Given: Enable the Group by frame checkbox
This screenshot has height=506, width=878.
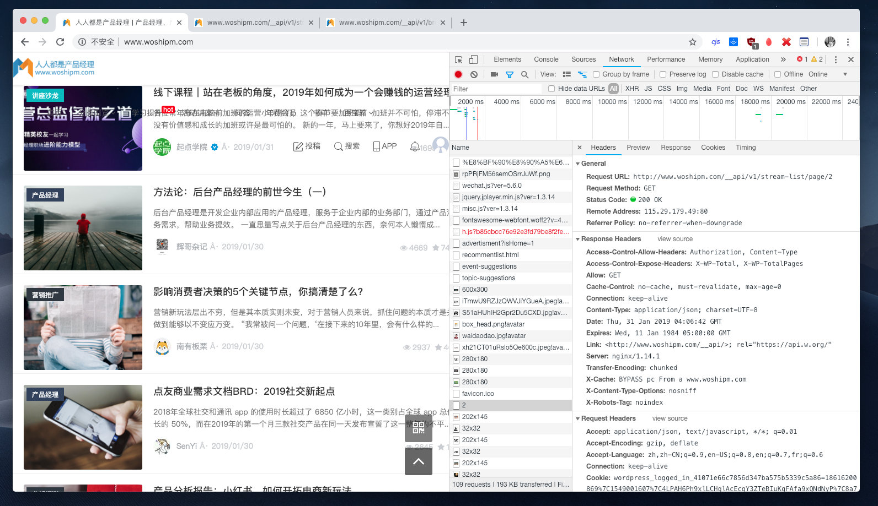Looking at the screenshot, I should tap(596, 74).
